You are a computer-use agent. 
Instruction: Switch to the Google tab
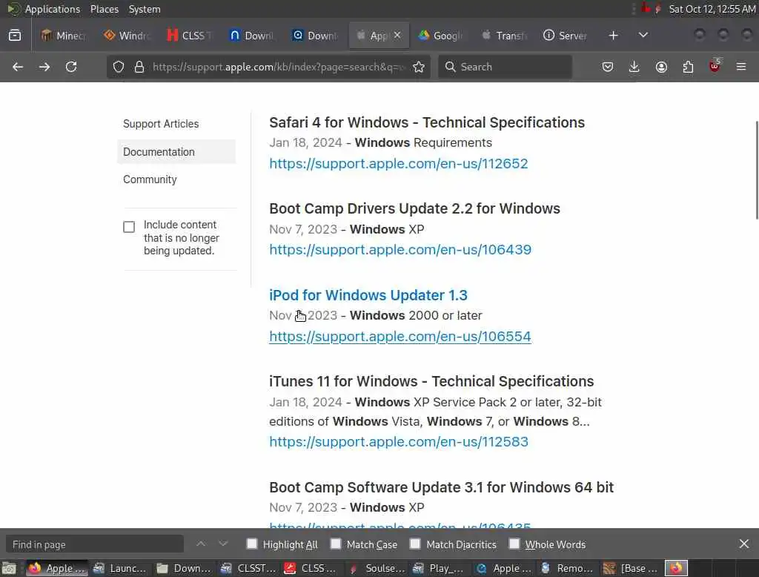[440, 36]
